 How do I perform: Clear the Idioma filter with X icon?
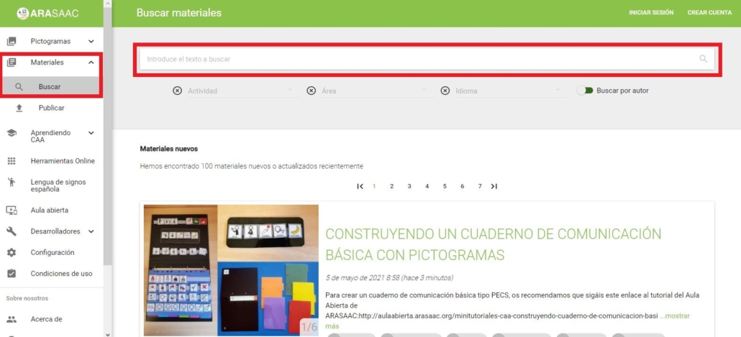(445, 91)
